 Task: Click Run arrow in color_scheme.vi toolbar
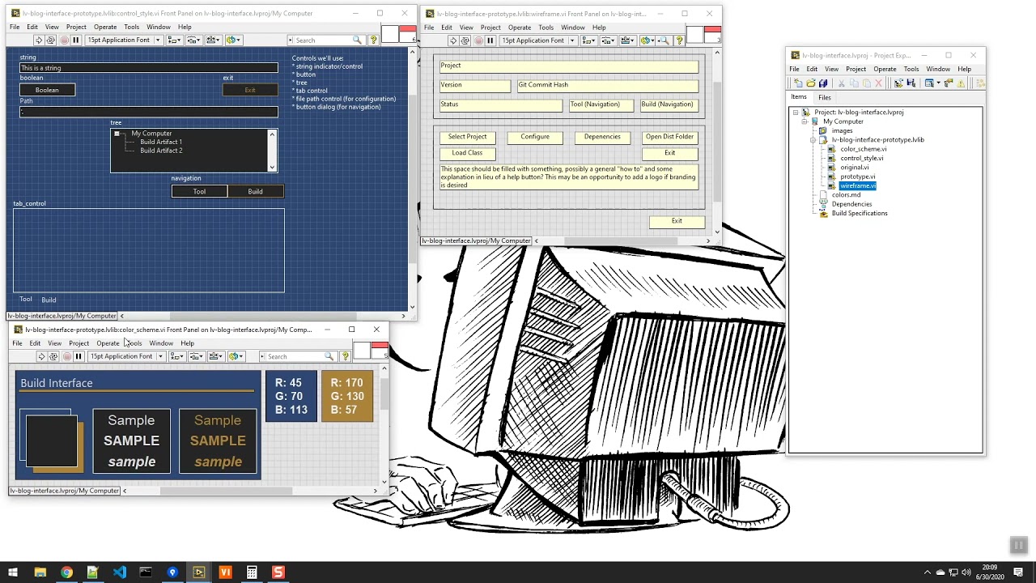point(40,356)
